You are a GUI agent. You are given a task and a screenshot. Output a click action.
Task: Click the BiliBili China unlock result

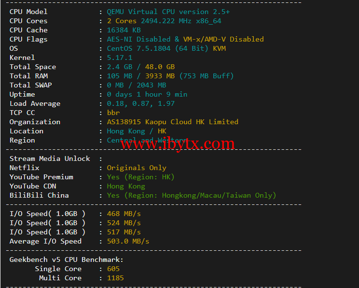tap(192, 195)
